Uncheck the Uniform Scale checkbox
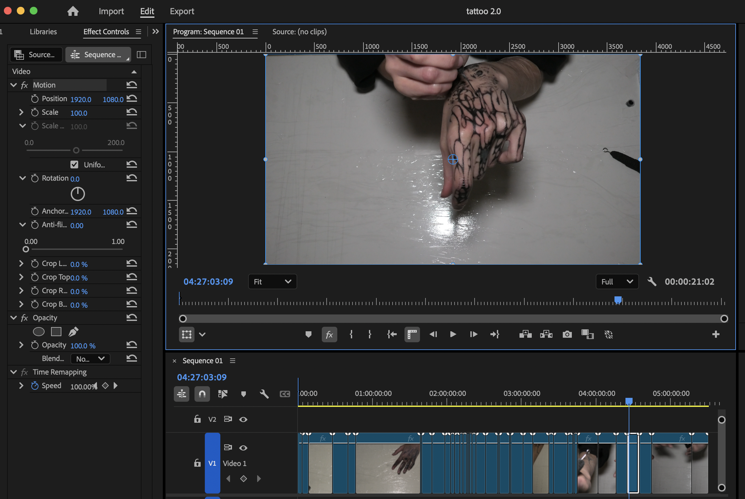The height and width of the screenshot is (499, 745). [74, 165]
